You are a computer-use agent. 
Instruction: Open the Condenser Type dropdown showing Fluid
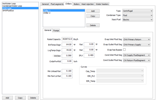(x=138, y=15)
